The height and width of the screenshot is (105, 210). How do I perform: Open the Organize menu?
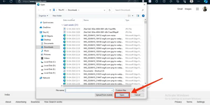pyautogui.click(x=43, y=16)
